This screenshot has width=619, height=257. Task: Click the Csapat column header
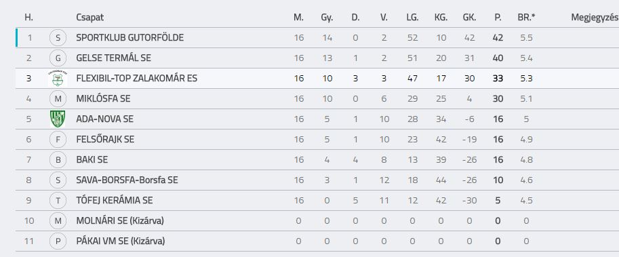[x=90, y=18]
